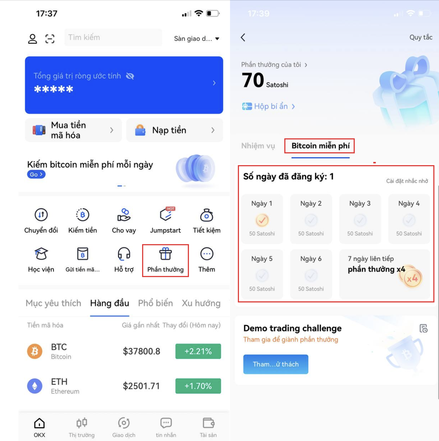Open the Phần thưởng gift icon
Viewport: 439px width, 441px height.
(165, 254)
